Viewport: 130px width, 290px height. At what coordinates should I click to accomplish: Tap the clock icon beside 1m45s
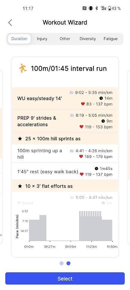(x=97, y=169)
